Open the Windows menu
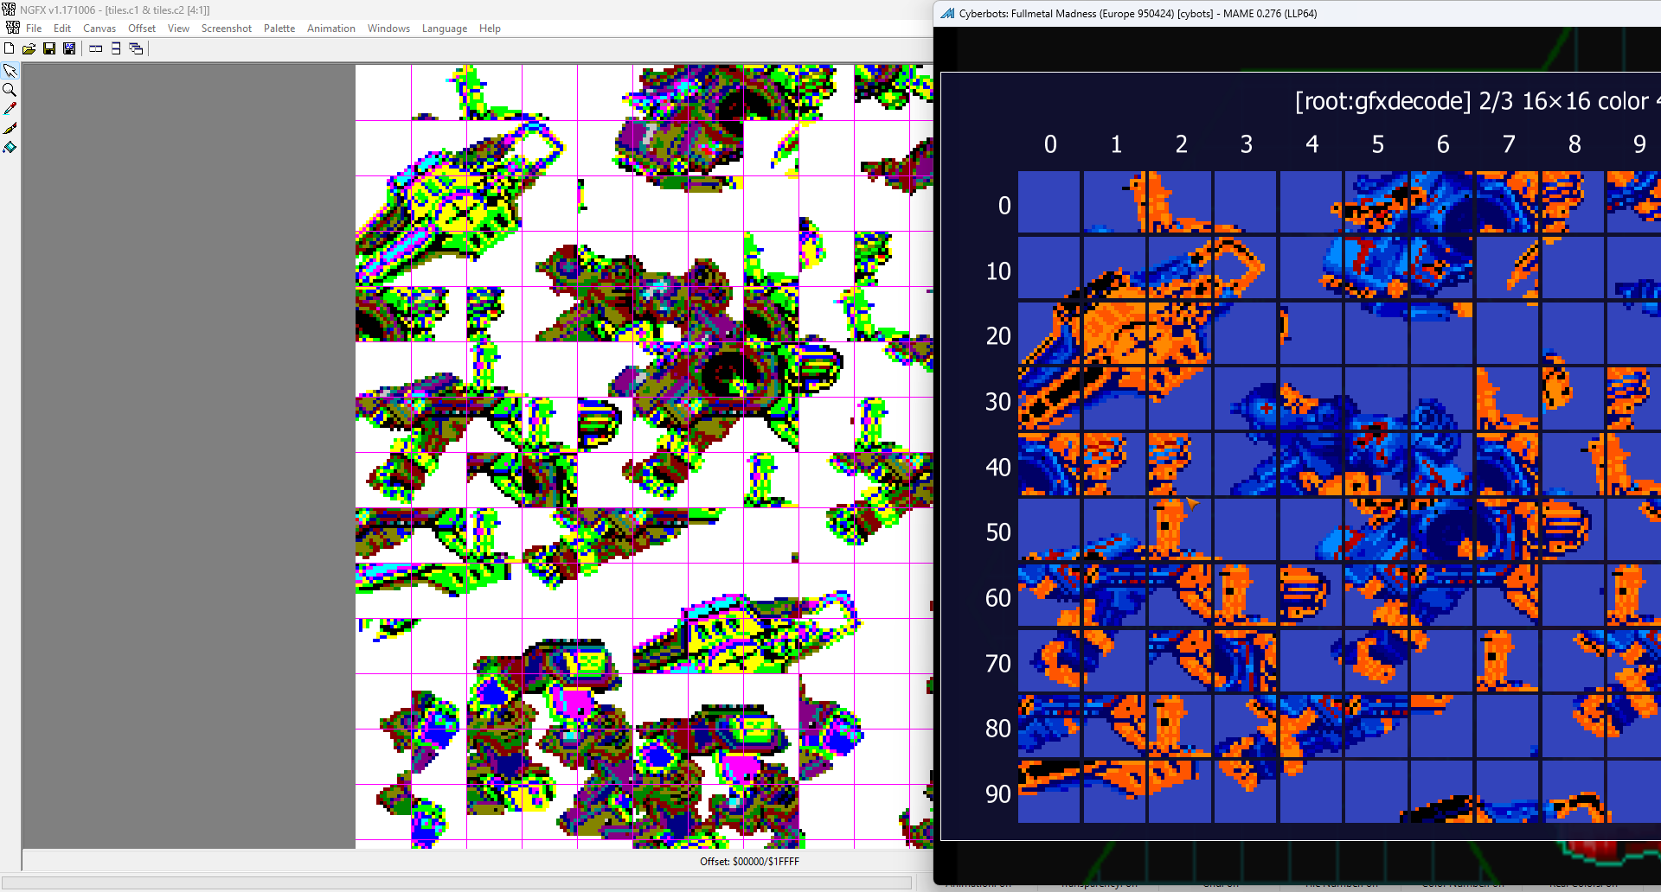 388,29
